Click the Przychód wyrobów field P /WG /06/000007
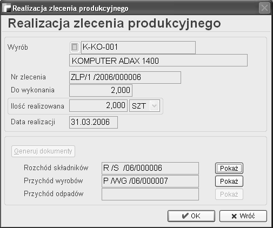273x228 pixels. 150,181
